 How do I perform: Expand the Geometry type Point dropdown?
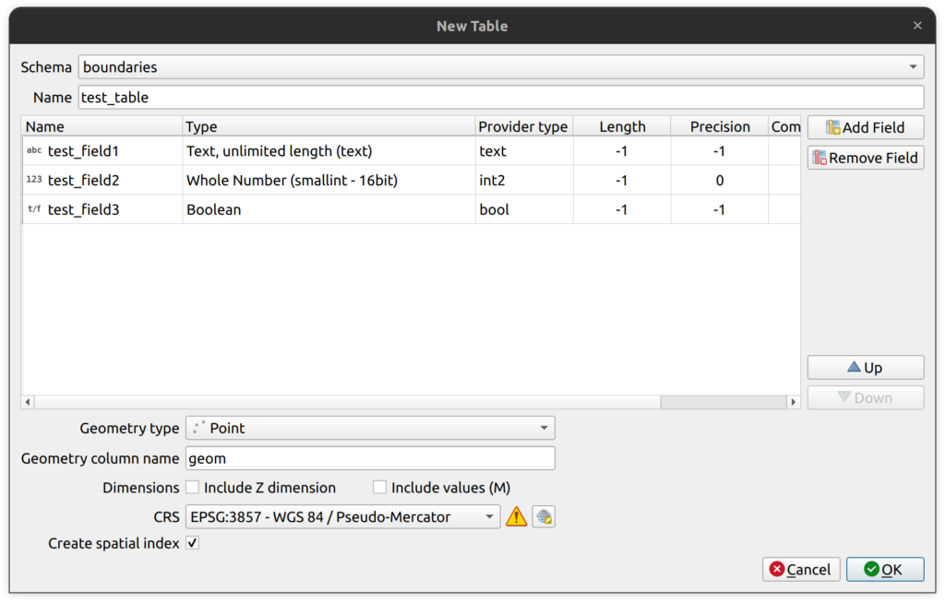(x=370, y=428)
